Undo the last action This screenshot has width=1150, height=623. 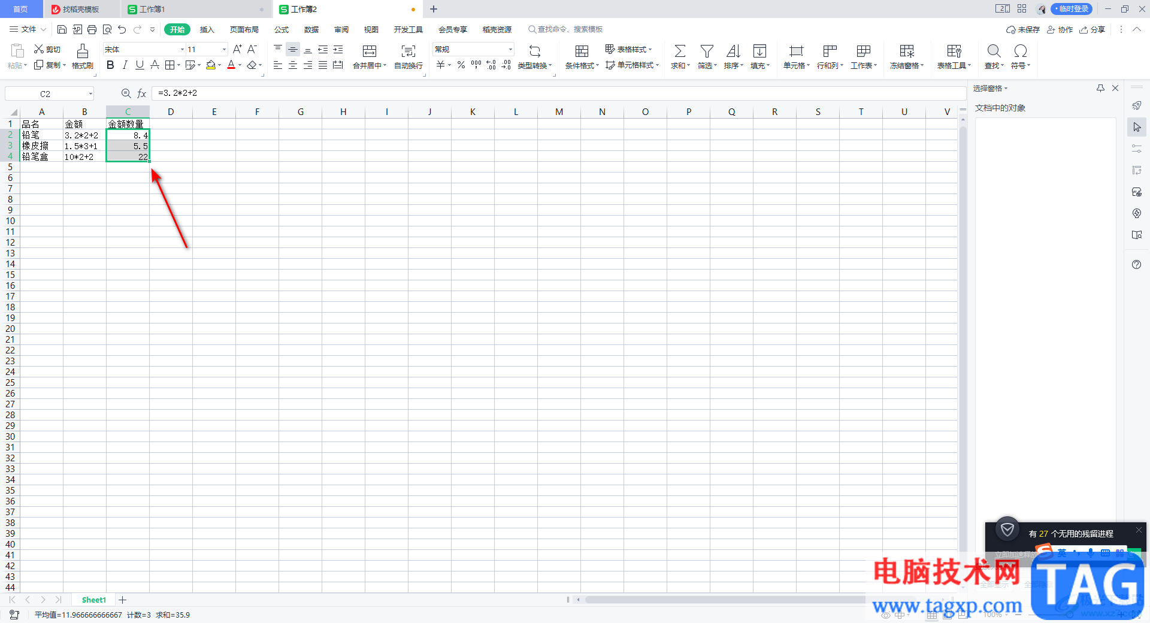coord(122,29)
